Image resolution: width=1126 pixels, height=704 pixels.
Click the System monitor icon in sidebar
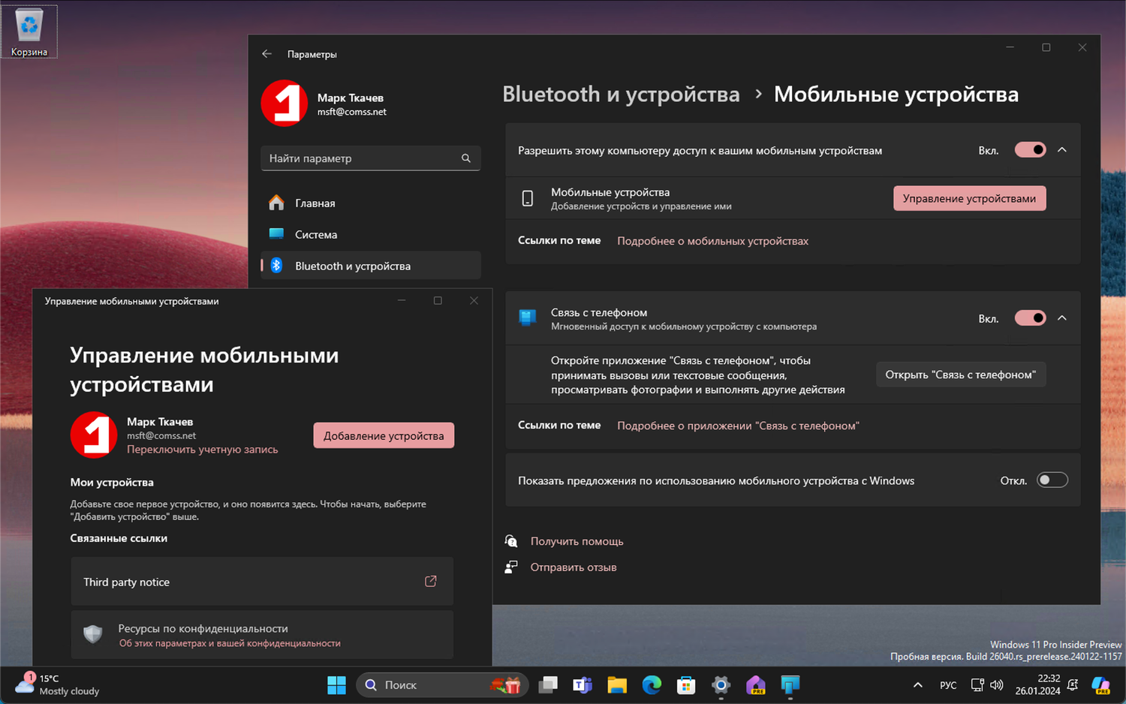click(276, 234)
